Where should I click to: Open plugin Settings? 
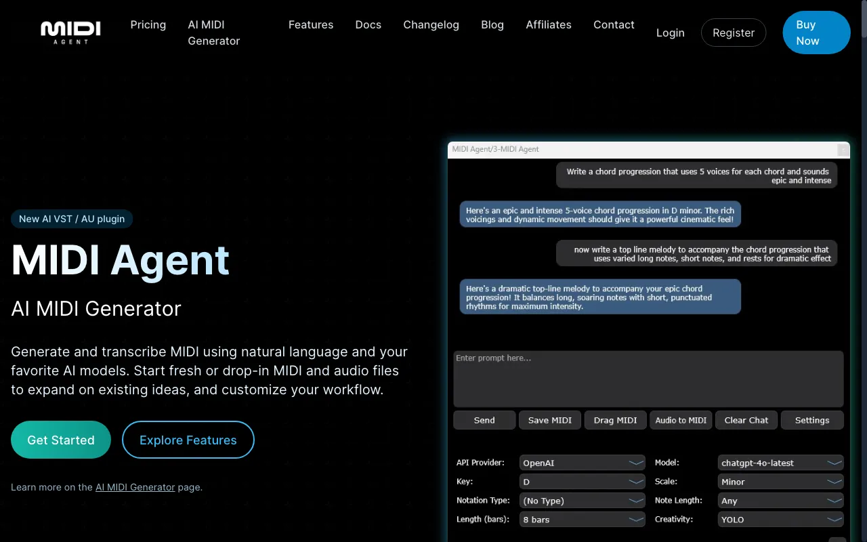812,420
